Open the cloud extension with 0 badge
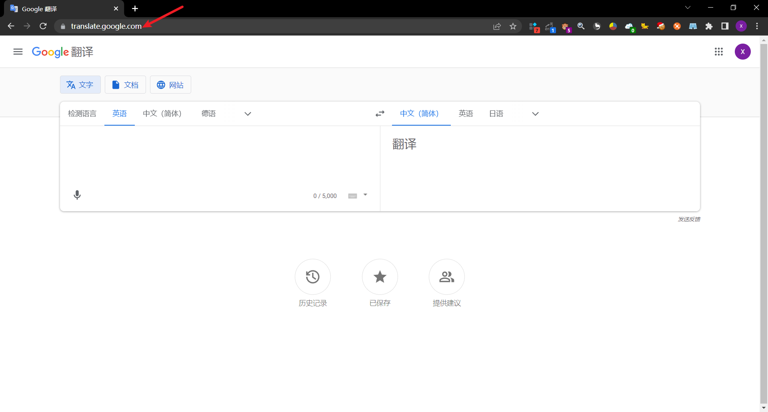 click(x=630, y=27)
